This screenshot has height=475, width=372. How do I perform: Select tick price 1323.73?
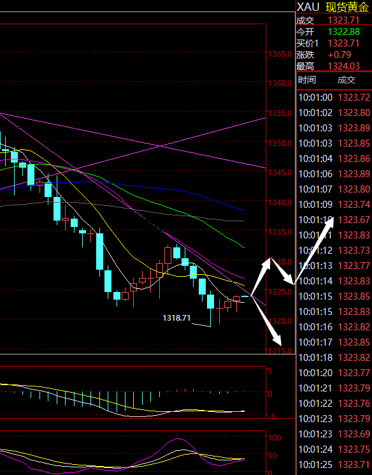tap(354, 251)
